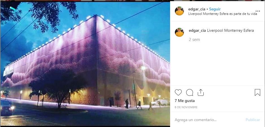Follow the account via Seguir
Viewport: 265px width, 127px height.
pos(215,9)
